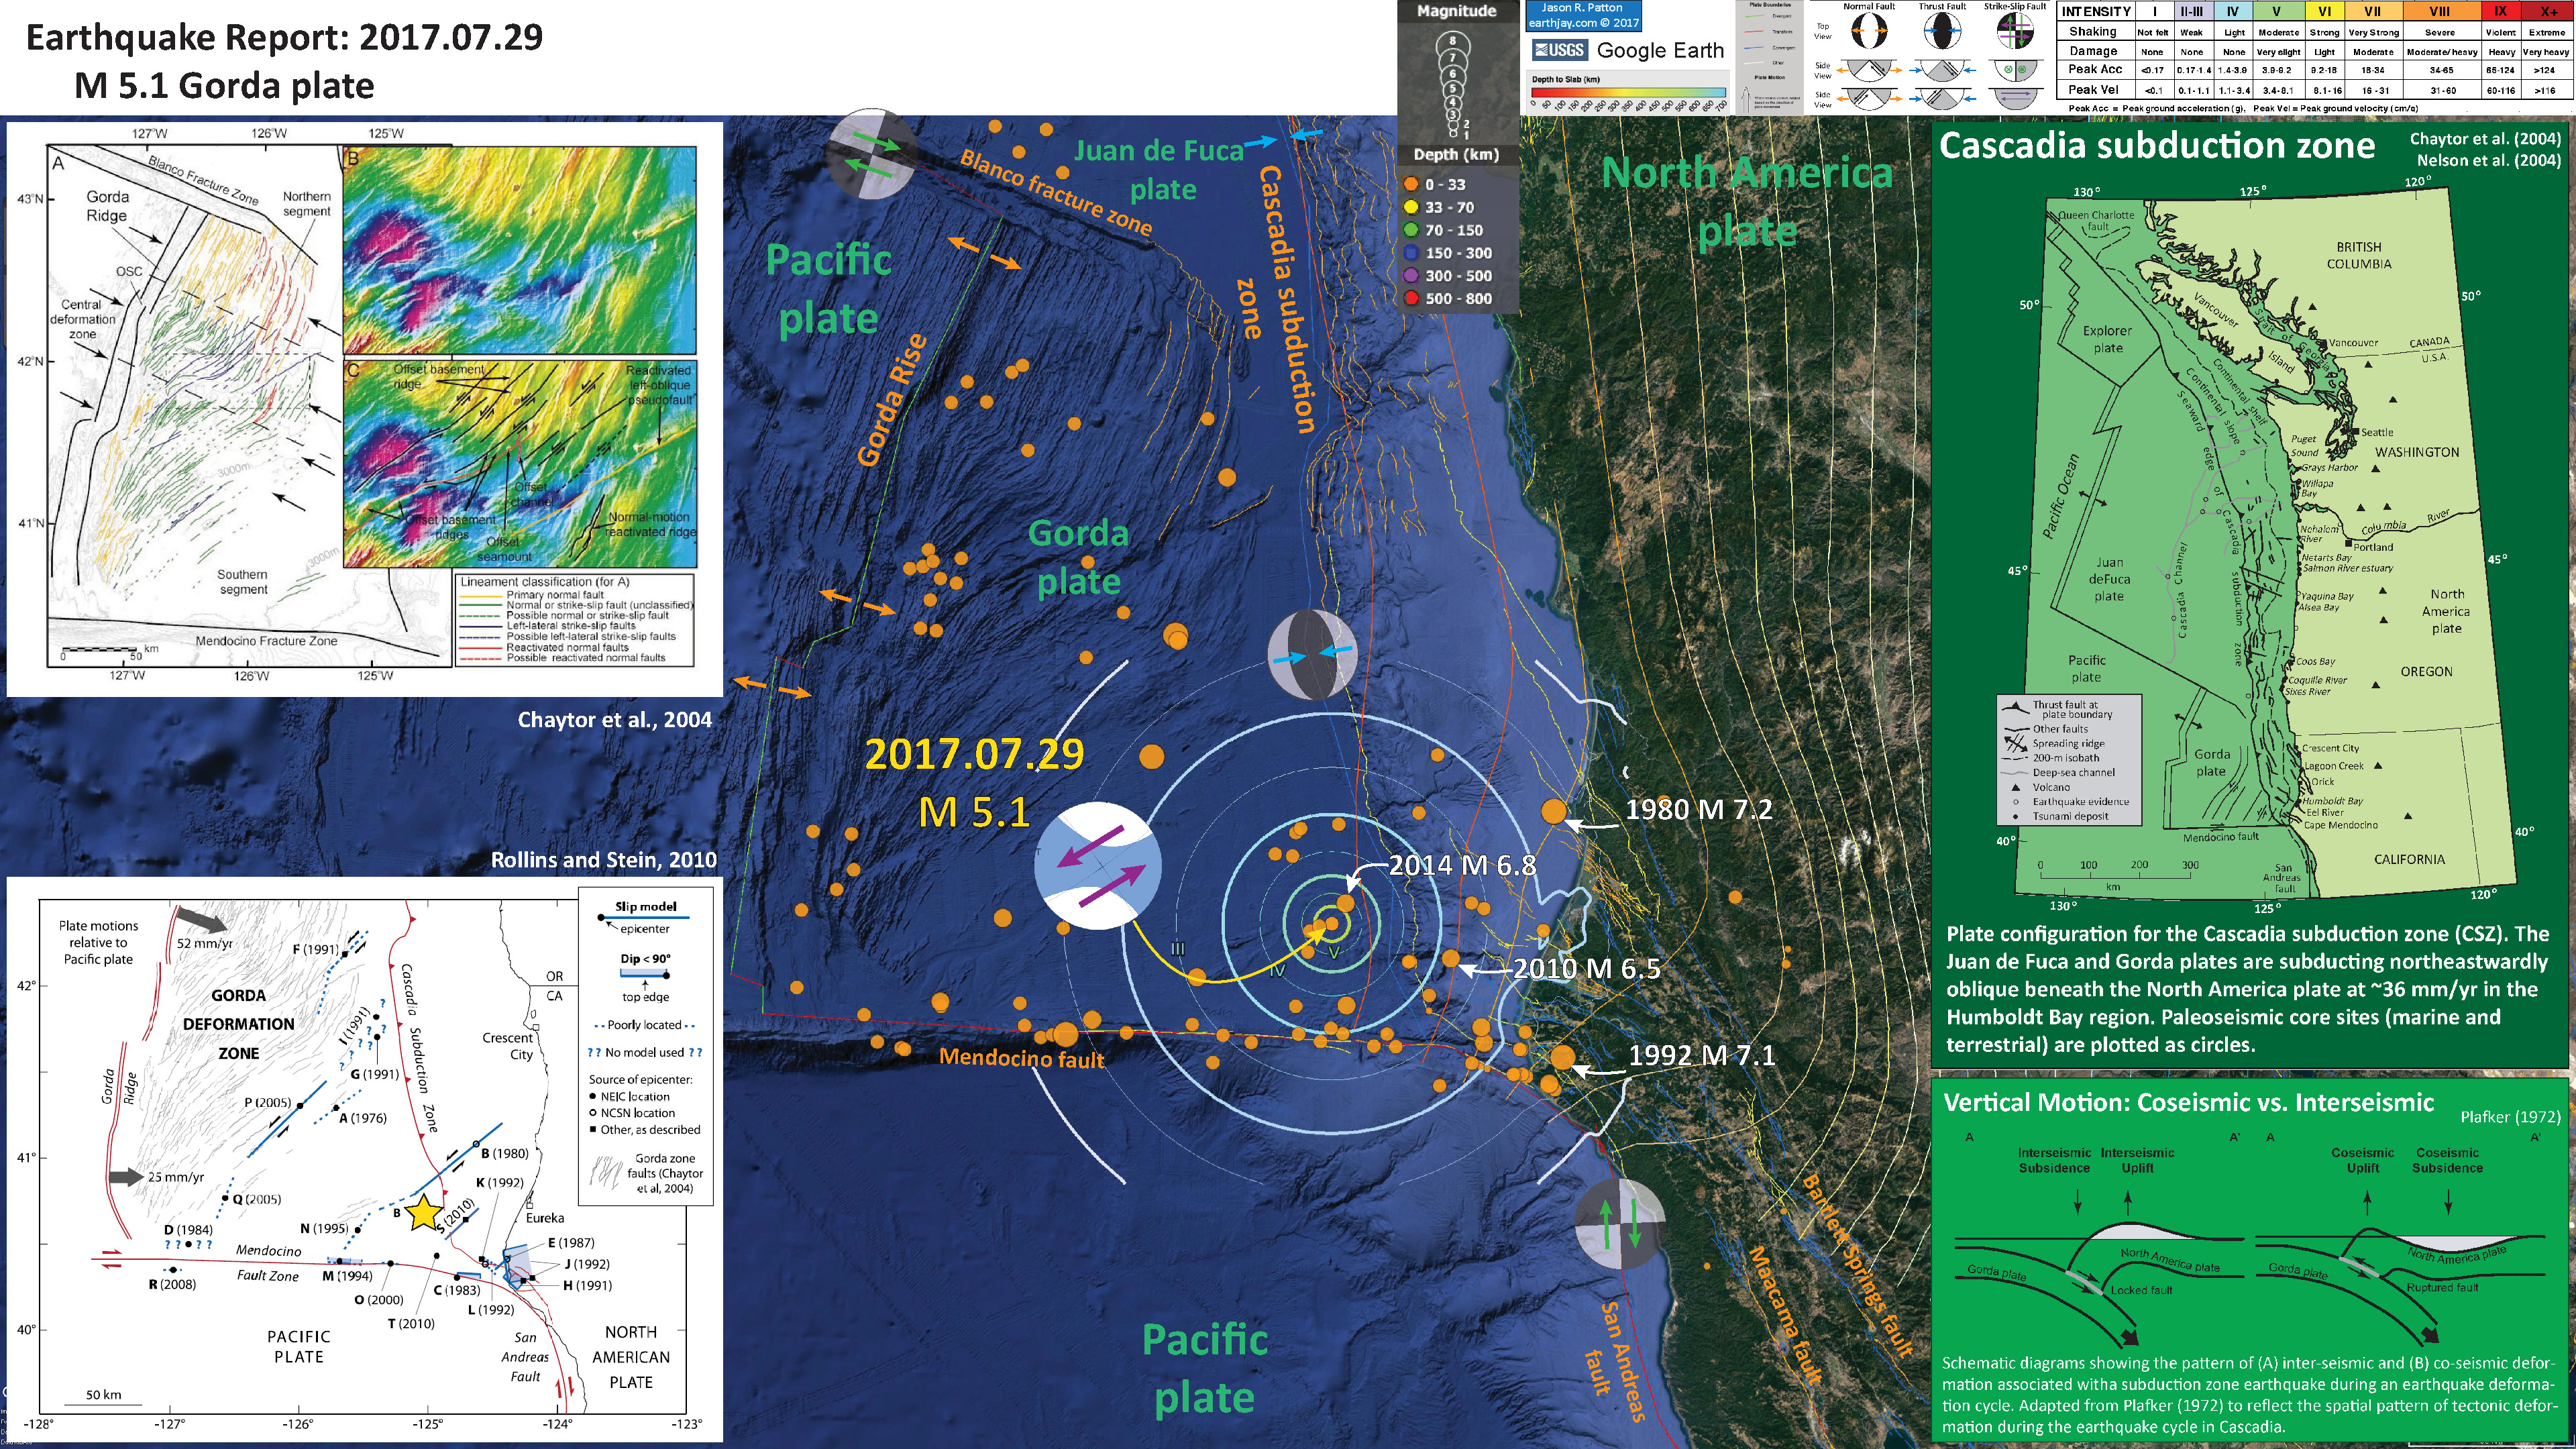Click the 1992 M 7.1 earthquake label
Screen dimensions: 2576x1449
click(1701, 1056)
